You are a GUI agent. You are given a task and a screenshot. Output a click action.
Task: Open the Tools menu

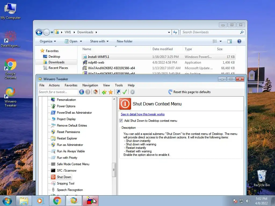click(x=119, y=85)
